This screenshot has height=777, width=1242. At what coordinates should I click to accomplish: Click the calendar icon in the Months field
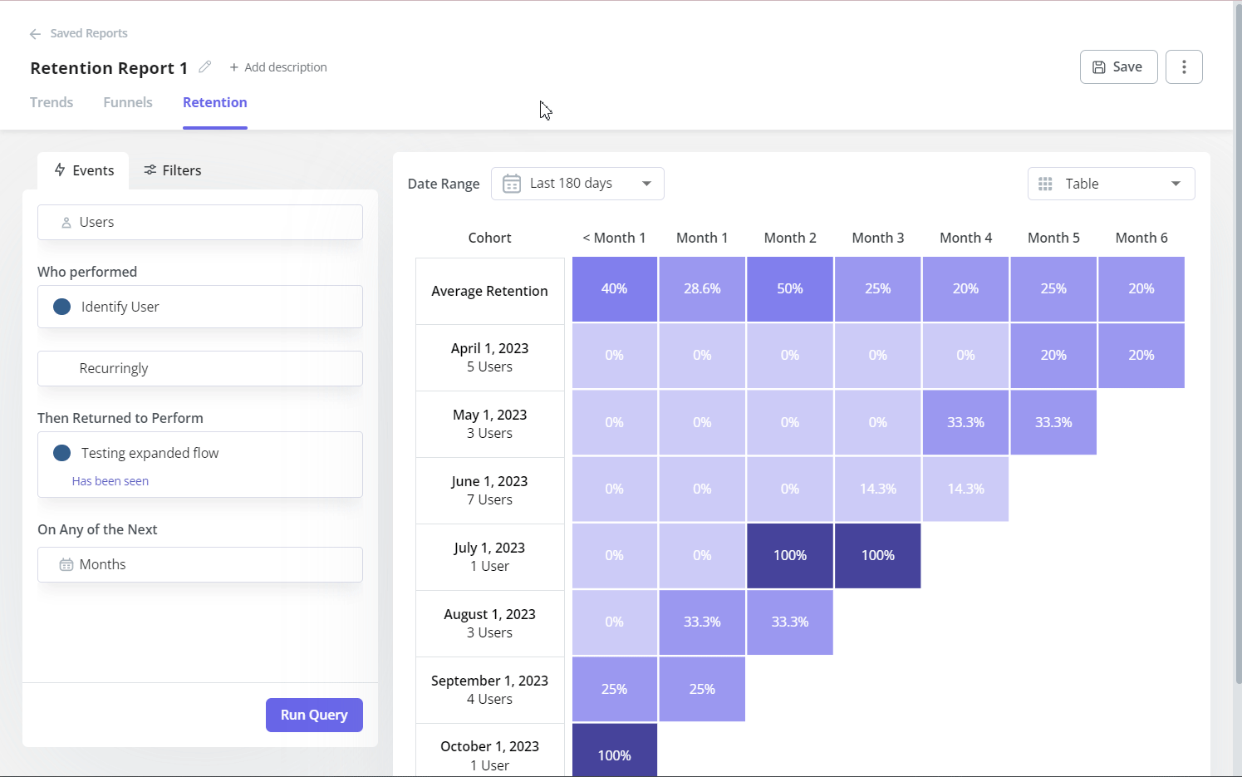(66, 564)
